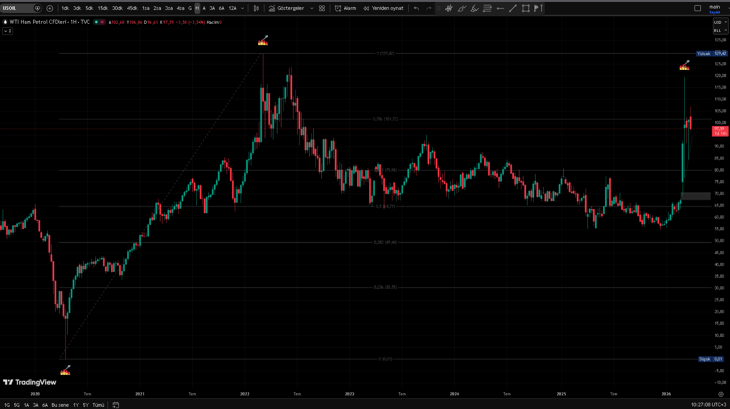Image resolution: width=730 pixels, height=409 pixels.
Task: Toggle the fullscreen square checkbox icon
Action: point(697,8)
